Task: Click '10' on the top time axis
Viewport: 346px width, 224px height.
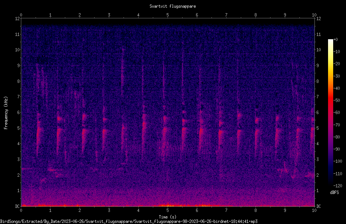Action: pyautogui.click(x=314, y=15)
